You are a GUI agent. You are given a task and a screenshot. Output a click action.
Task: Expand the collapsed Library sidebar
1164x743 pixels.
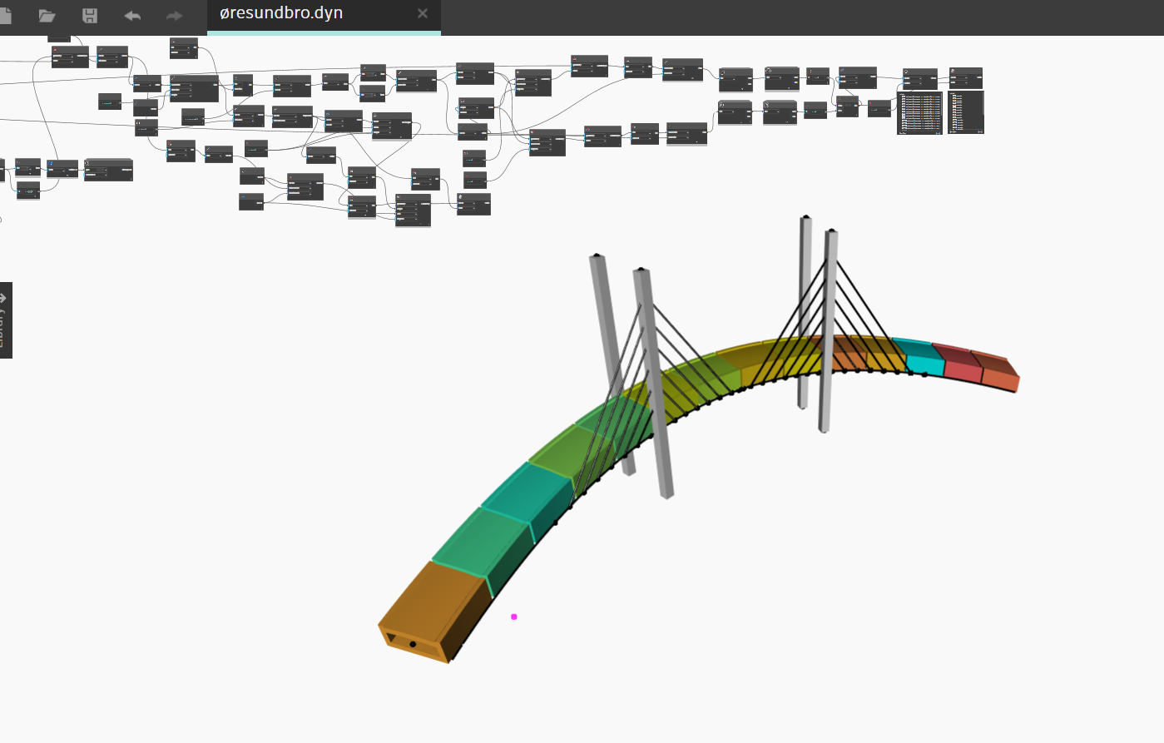point(6,321)
